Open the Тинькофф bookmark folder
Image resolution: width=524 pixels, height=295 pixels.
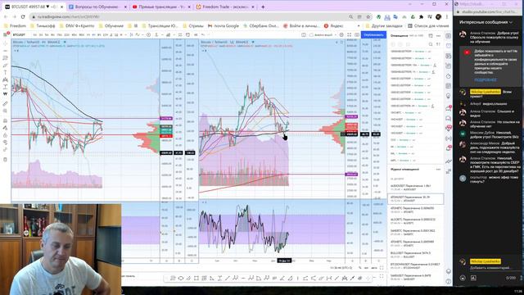click(x=43, y=25)
